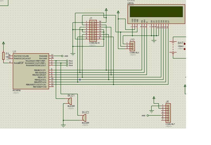Click the CONN-SIL3 part name
This screenshot has height=145, width=211.
pyautogui.click(x=134, y=53)
